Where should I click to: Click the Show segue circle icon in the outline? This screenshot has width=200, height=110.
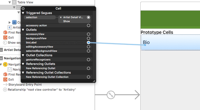5,43
